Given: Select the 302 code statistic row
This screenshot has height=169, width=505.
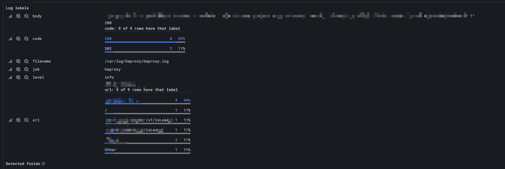Looking at the screenshot, I should (x=145, y=50).
